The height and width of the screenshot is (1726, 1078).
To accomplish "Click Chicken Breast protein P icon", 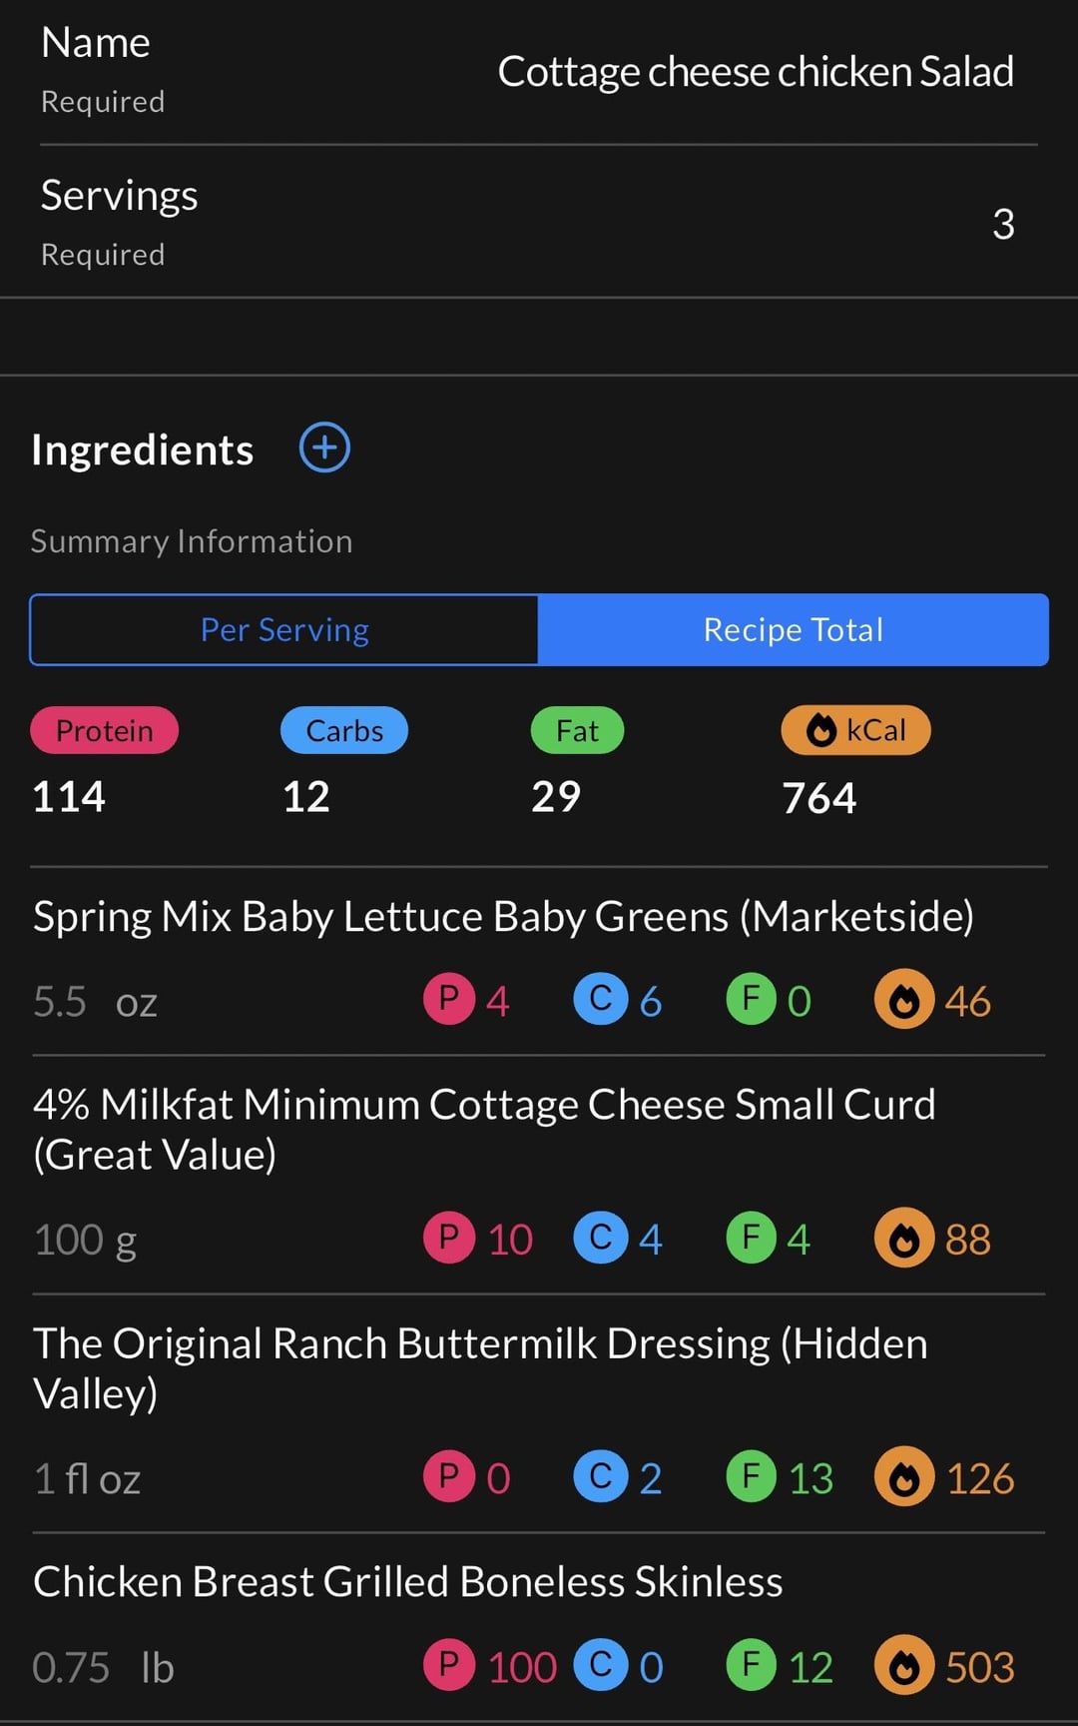I will (449, 1665).
